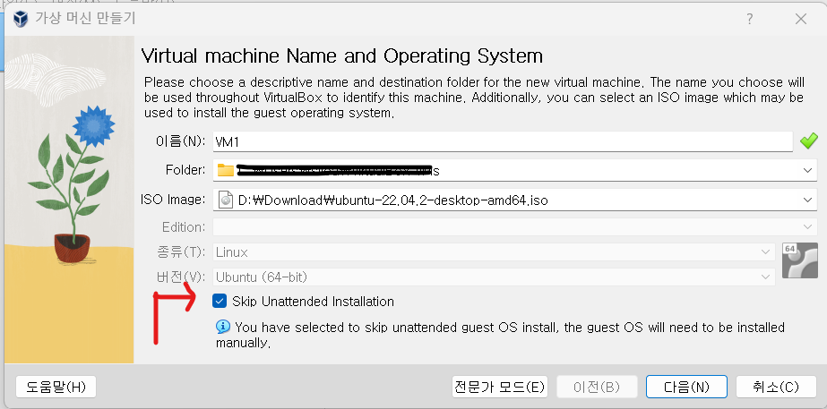Click the question mark help icon
The height and width of the screenshot is (409, 827).
tap(749, 19)
